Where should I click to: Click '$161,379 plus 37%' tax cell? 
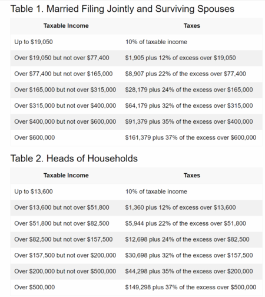pyautogui.click(x=191, y=137)
